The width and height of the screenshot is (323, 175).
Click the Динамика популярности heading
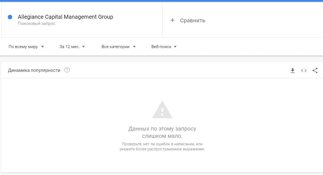click(x=34, y=70)
